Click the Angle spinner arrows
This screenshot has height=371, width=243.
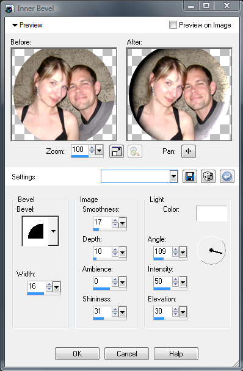(175, 252)
